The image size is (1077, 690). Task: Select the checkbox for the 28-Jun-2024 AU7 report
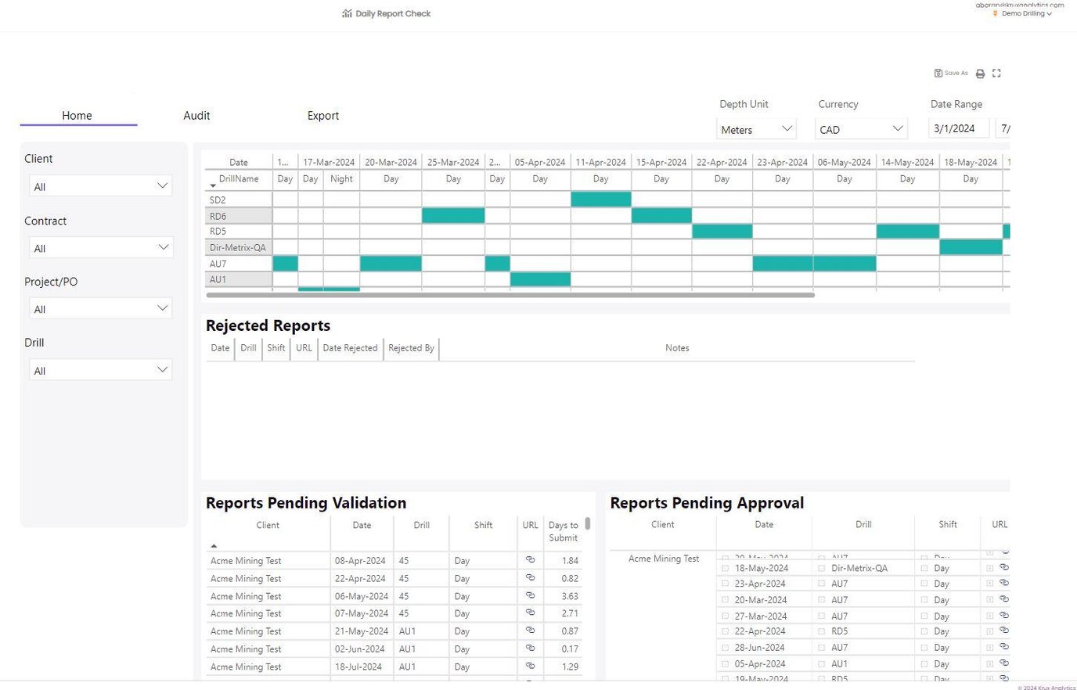pos(726,647)
